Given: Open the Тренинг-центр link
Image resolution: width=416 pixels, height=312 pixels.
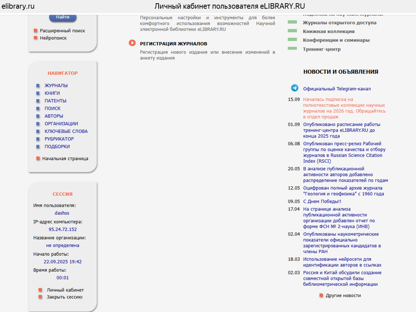Looking at the screenshot, I should (x=321, y=49).
